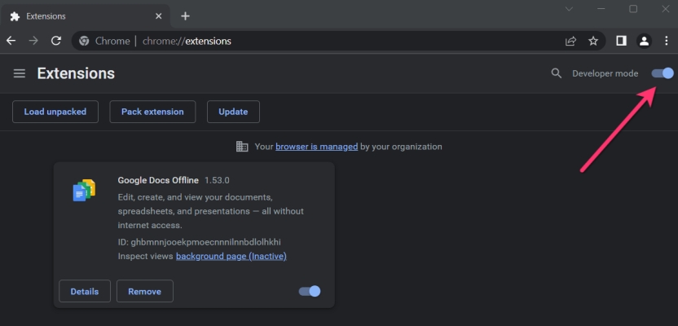Viewport: 678px width, 326px height.
Task: Select the Extensions browser tab
Action: tap(86, 16)
